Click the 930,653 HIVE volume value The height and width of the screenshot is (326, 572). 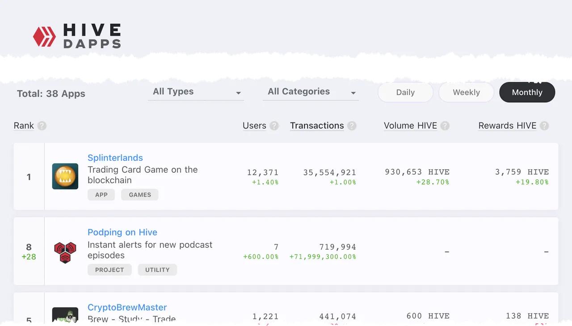[x=417, y=172]
